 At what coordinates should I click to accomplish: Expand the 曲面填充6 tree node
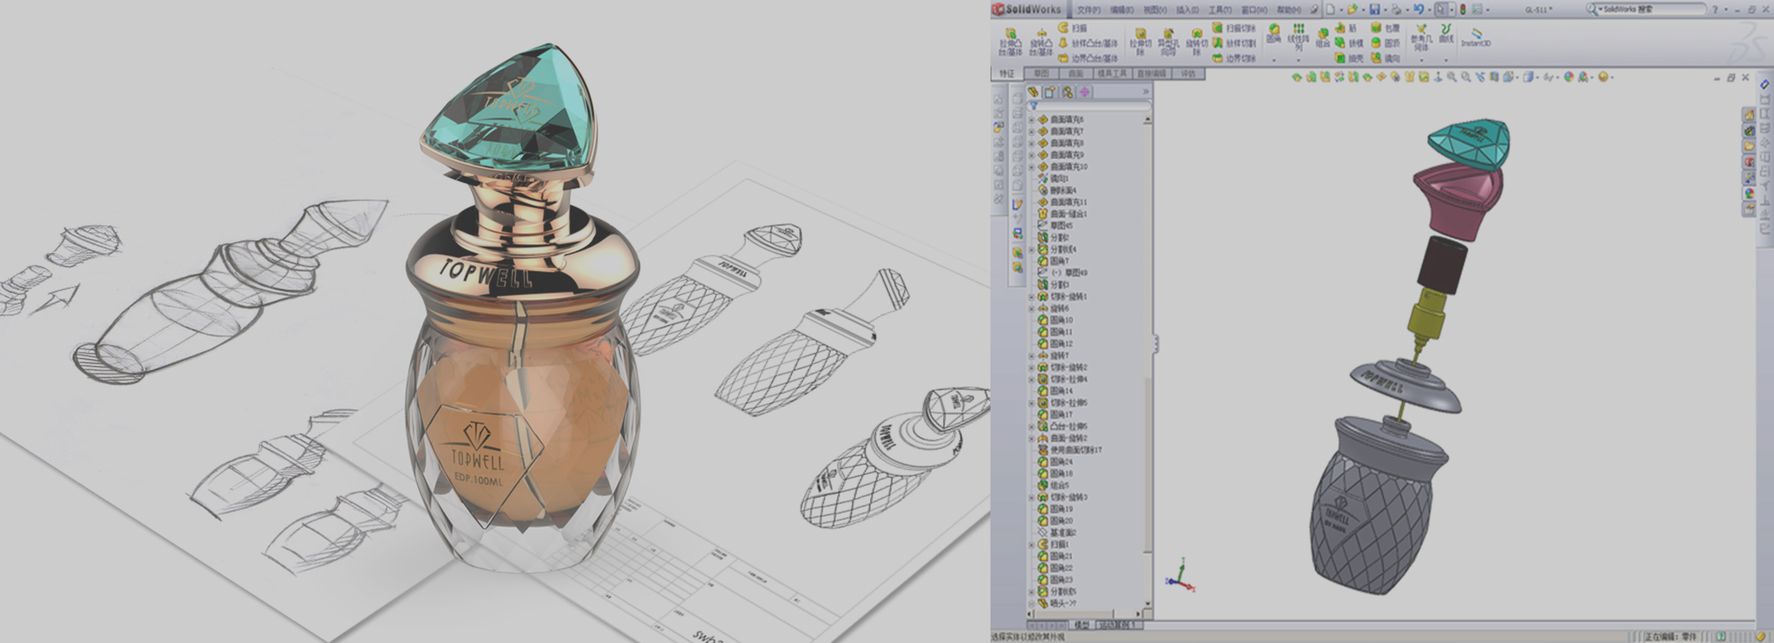[1031, 120]
